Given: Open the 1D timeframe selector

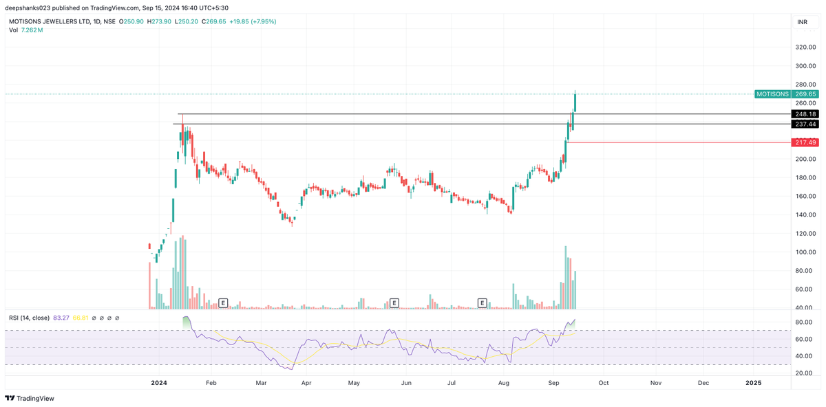Looking at the screenshot, I should [x=95, y=21].
